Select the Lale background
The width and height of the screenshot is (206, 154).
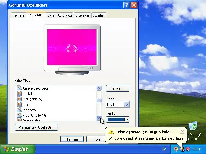(26, 105)
